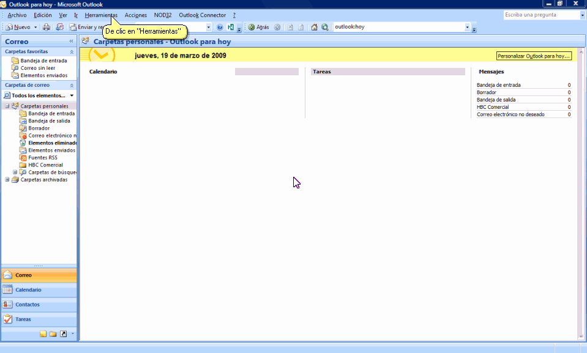587x353 pixels.
Task: Open the Edición menu
Action: click(x=43, y=15)
